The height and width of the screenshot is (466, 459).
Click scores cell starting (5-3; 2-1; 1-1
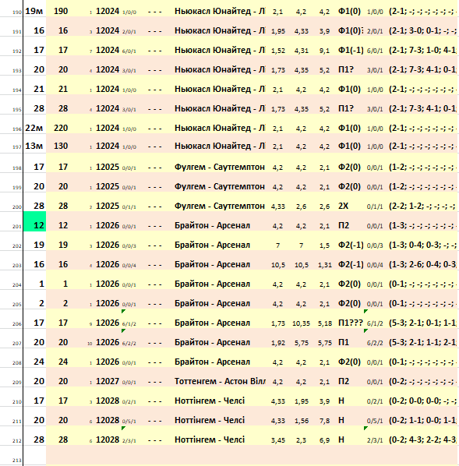422,342
